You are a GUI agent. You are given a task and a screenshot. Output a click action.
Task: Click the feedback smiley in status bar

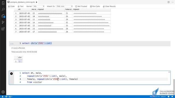(x=168, y=97)
